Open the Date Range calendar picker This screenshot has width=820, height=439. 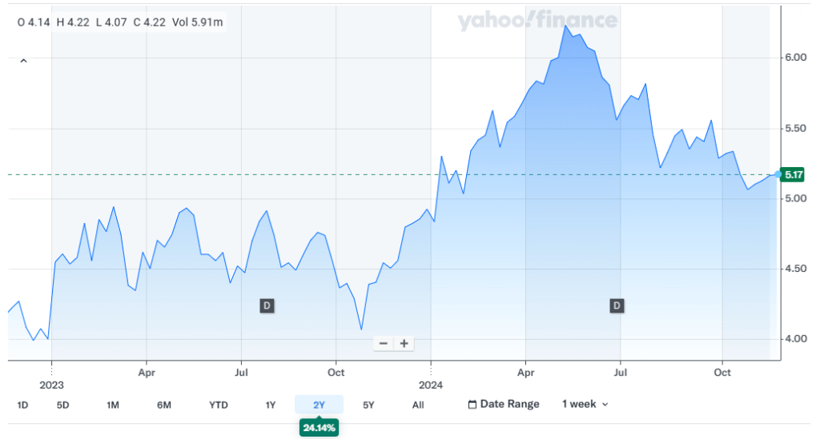(x=503, y=404)
